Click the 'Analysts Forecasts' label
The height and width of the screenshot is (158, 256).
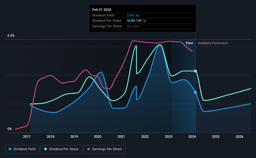pos(213,43)
